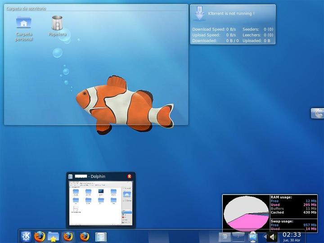Click the 'Download Speed:' label
Image resolution: width=324 pixels, height=243 pixels.
click(209, 29)
